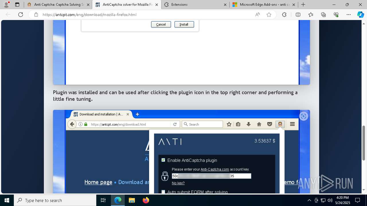Open File Explorer from taskbar
This screenshot has width=367, height=206.
click(x=132, y=200)
